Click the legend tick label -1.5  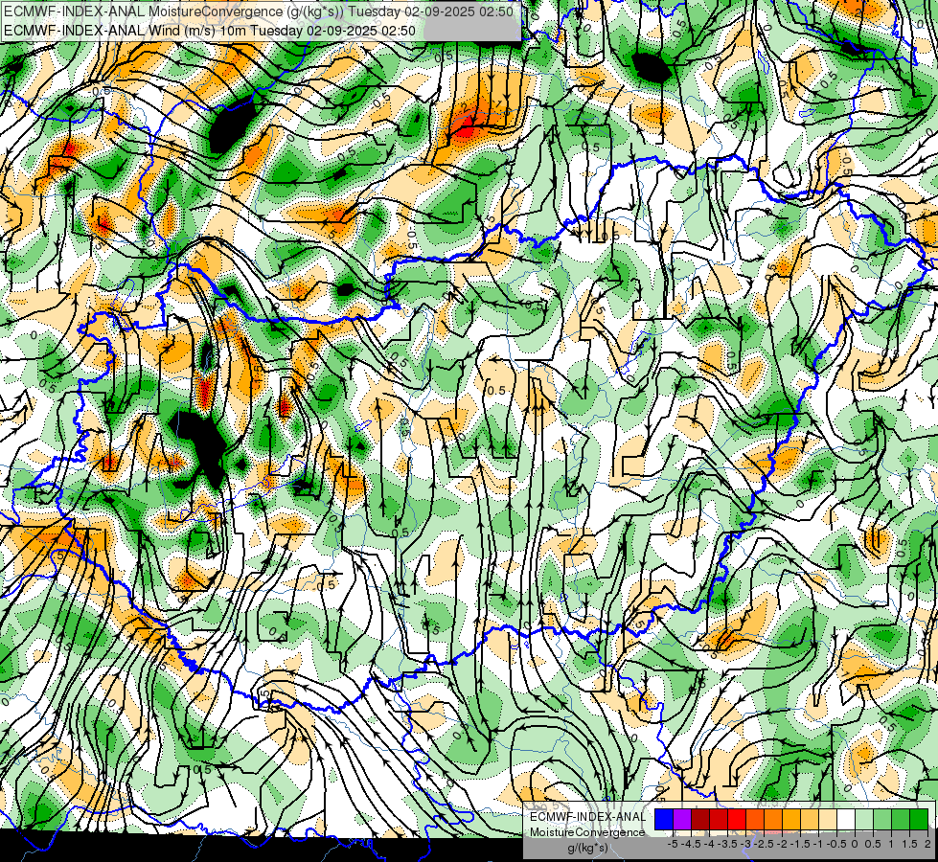(x=800, y=844)
